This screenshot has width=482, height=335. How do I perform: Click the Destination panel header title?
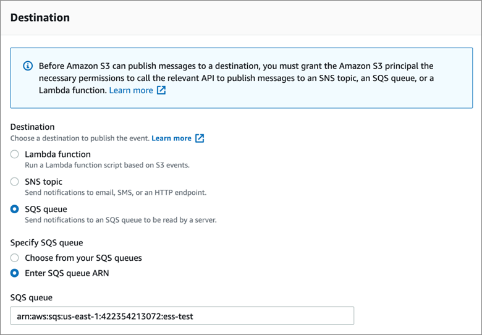40,18
